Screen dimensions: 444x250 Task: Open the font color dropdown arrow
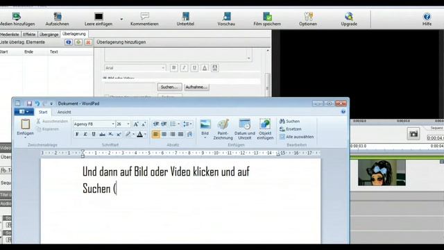[146, 134]
